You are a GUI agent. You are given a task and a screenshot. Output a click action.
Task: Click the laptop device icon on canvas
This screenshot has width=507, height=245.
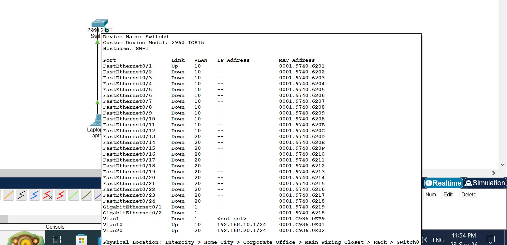(97, 120)
